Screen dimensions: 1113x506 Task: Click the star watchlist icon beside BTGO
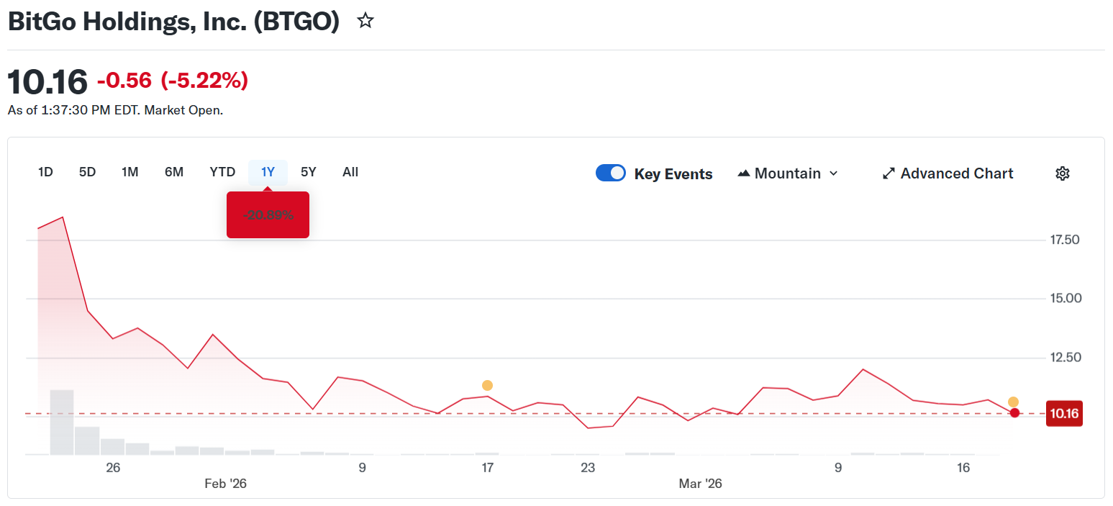coord(365,22)
